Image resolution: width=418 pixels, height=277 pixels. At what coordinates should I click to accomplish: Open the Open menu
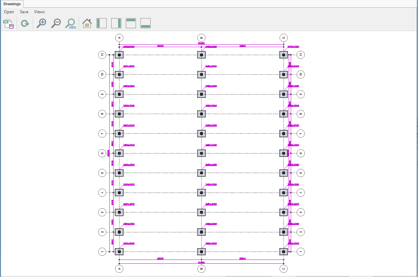pos(9,12)
